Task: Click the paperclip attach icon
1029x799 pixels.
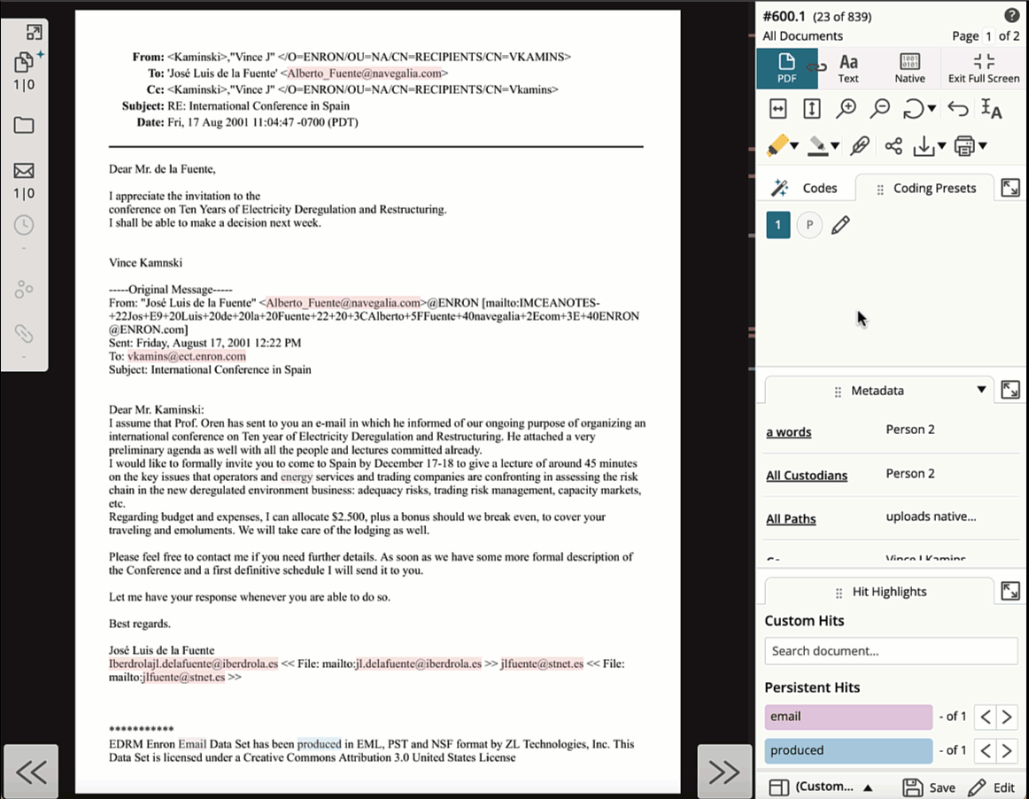Action: tap(859, 145)
